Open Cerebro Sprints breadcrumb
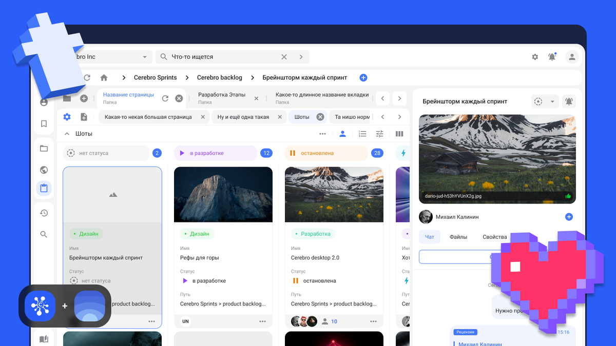Image resolution: width=616 pixels, height=346 pixels. (x=155, y=78)
